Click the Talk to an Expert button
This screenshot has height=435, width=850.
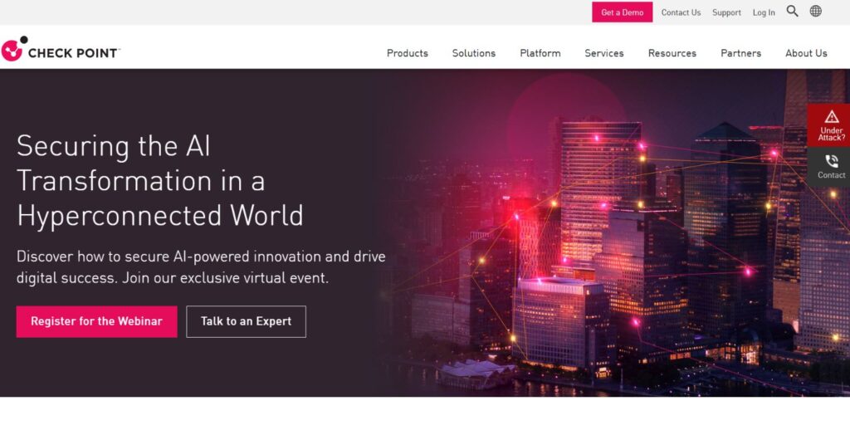click(x=246, y=321)
